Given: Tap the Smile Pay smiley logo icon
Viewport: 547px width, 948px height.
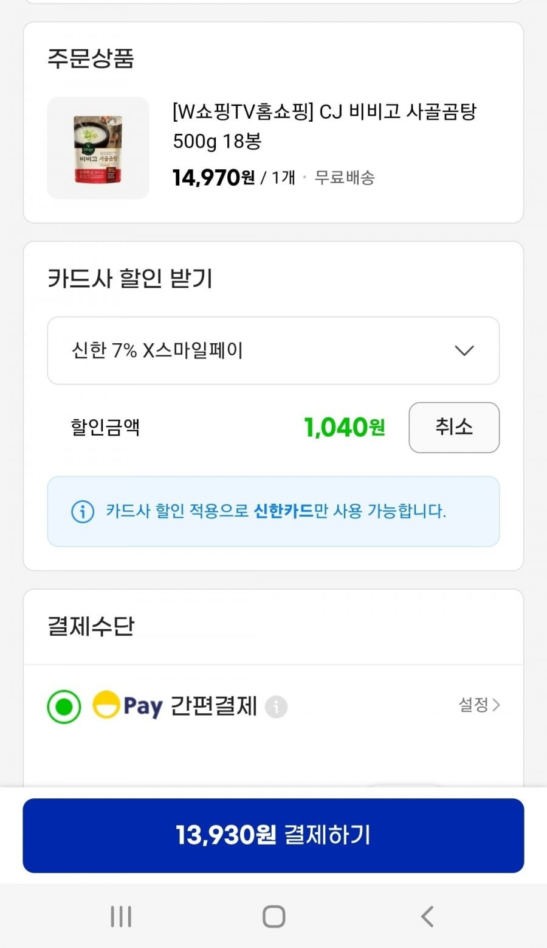Looking at the screenshot, I should tap(106, 705).
